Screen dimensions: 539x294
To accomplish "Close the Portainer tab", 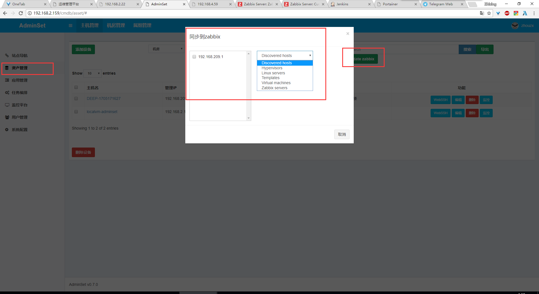I will (x=415, y=4).
